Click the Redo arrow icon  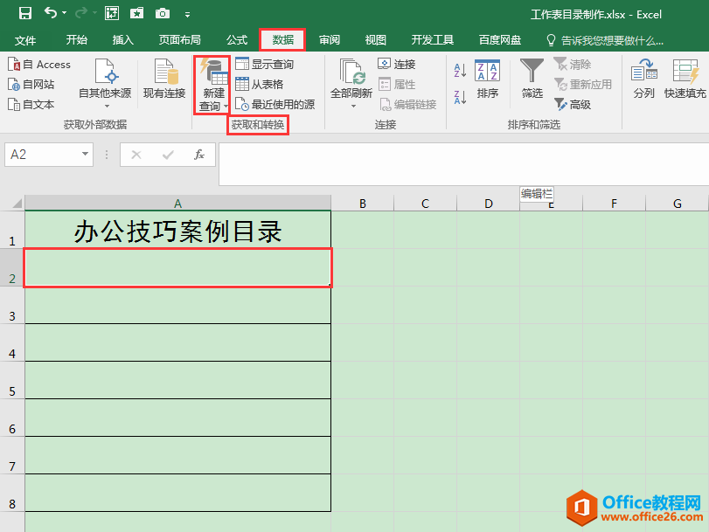81,13
